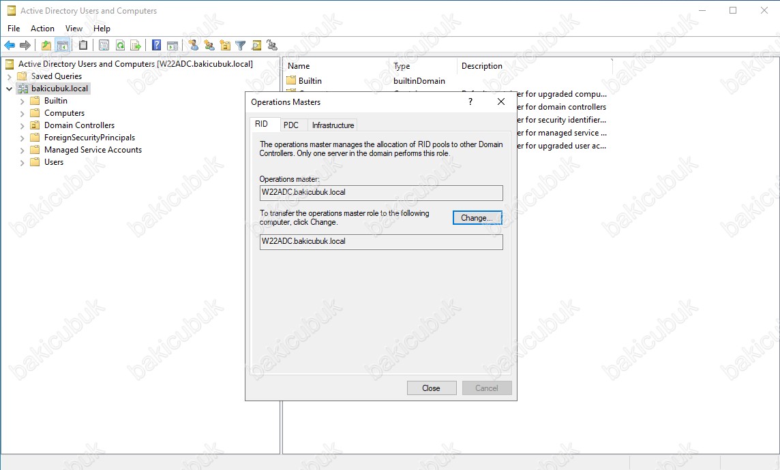Select ForeignSecurityPrincipals in the tree

(x=89, y=138)
